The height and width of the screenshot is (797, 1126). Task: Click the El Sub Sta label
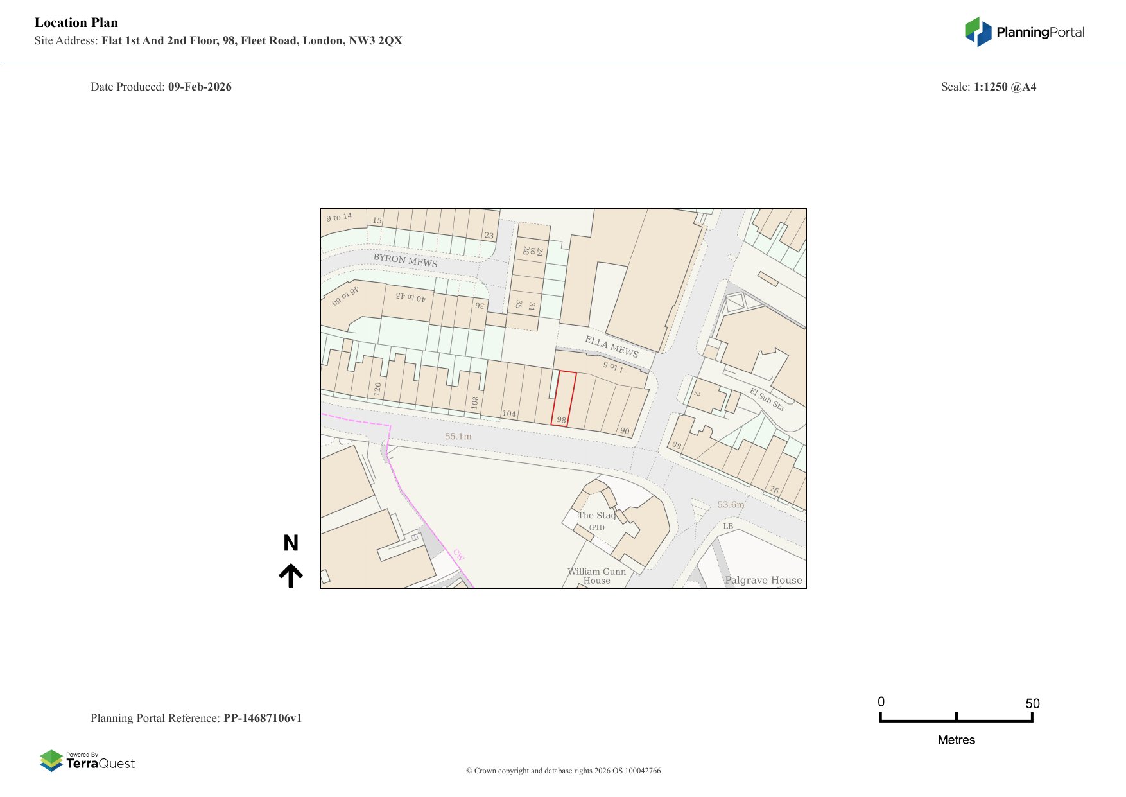[767, 399]
